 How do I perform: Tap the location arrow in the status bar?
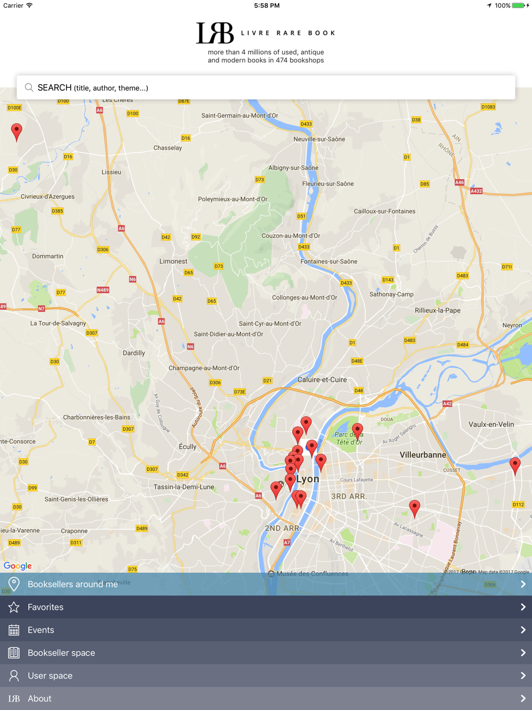489,5
